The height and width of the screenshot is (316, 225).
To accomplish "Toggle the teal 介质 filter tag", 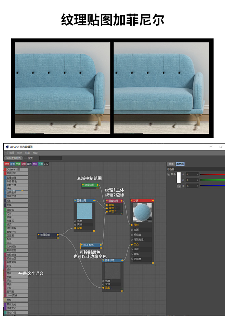I will (x=41, y=164).
